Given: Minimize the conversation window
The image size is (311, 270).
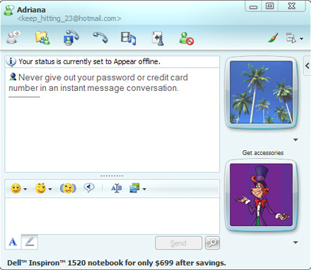Looking at the screenshot, I should click(x=254, y=6).
